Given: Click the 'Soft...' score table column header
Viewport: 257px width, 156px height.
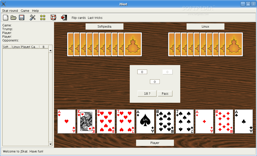Looking at the screenshot, I should click(7, 47).
